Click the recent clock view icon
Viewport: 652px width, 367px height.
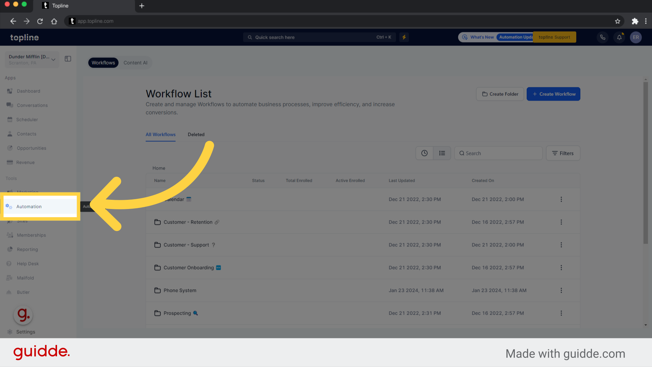coord(424,153)
